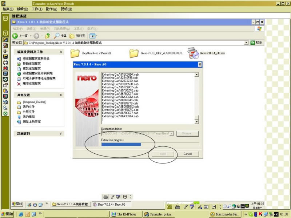Click the grayed-out Forward arrow in Explorer toolbar
The height and width of the screenshot is (218, 291).
[36, 36]
